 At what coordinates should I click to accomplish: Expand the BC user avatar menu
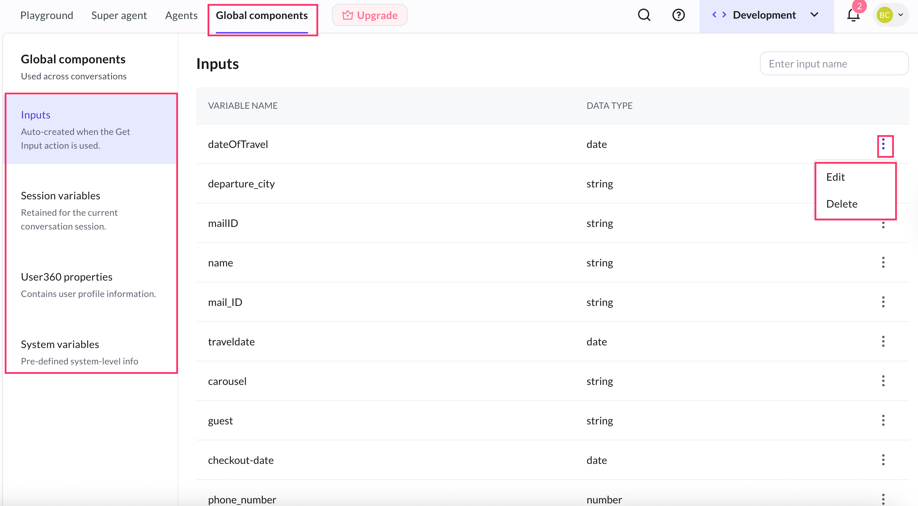891,15
